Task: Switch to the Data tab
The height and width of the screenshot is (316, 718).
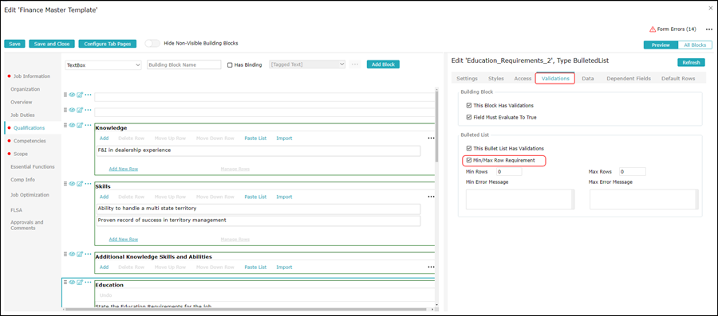Action: (588, 79)
